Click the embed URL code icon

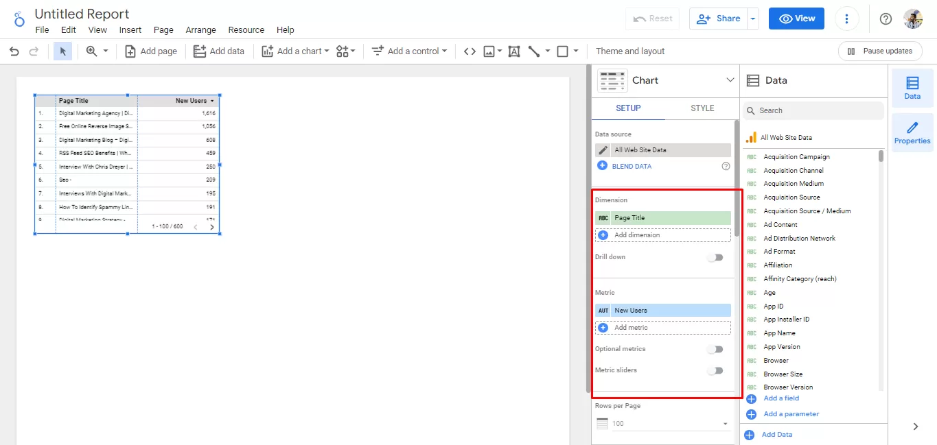pyautogui.click(x=470, y=51)
